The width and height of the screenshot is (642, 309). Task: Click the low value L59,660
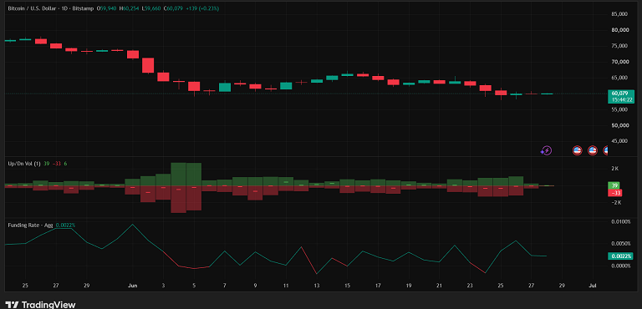pyautogui.click(x=151, y=8)
